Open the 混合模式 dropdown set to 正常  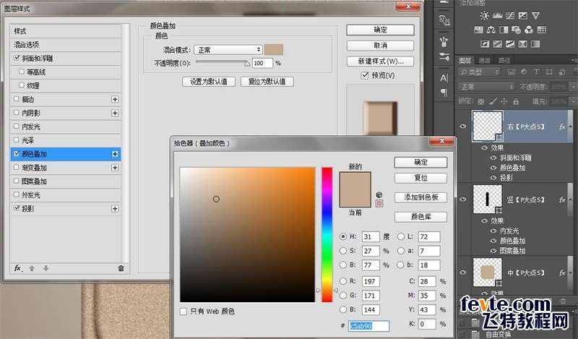tap(228, 49)
